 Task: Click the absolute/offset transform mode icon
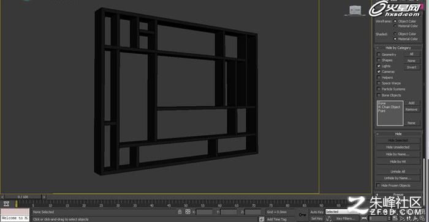188,212
